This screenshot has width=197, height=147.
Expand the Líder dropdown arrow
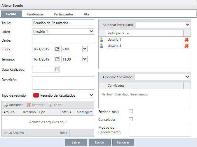(x=91, y=31)
